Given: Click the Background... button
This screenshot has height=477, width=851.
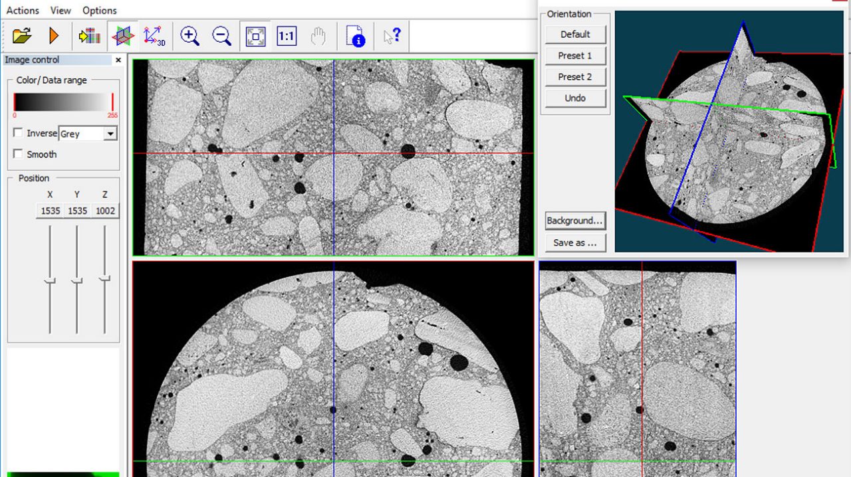Looking at the screenshot, I should [575, 221].
